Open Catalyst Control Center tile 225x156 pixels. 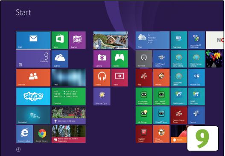tap(179, 115)
